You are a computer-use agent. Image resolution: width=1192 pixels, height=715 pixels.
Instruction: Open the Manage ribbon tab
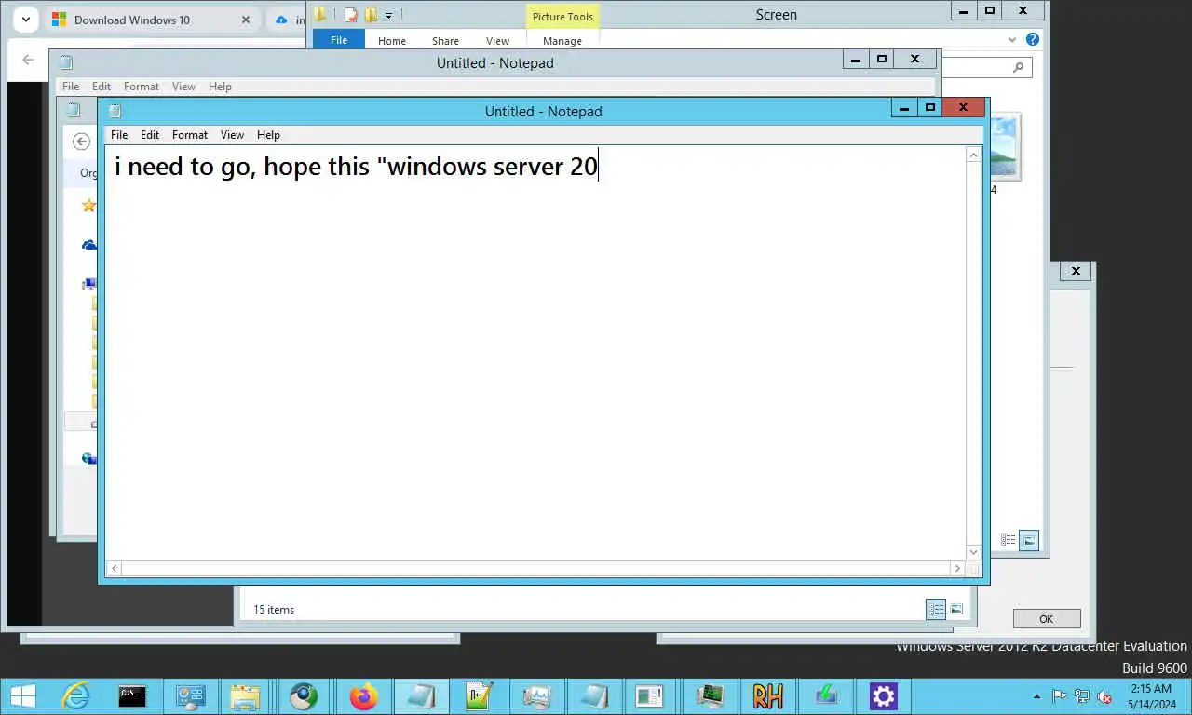(x=562, y=41)
